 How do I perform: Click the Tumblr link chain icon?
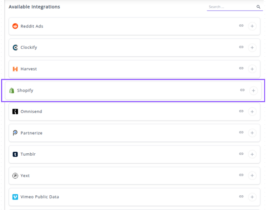tap(241, 154)
